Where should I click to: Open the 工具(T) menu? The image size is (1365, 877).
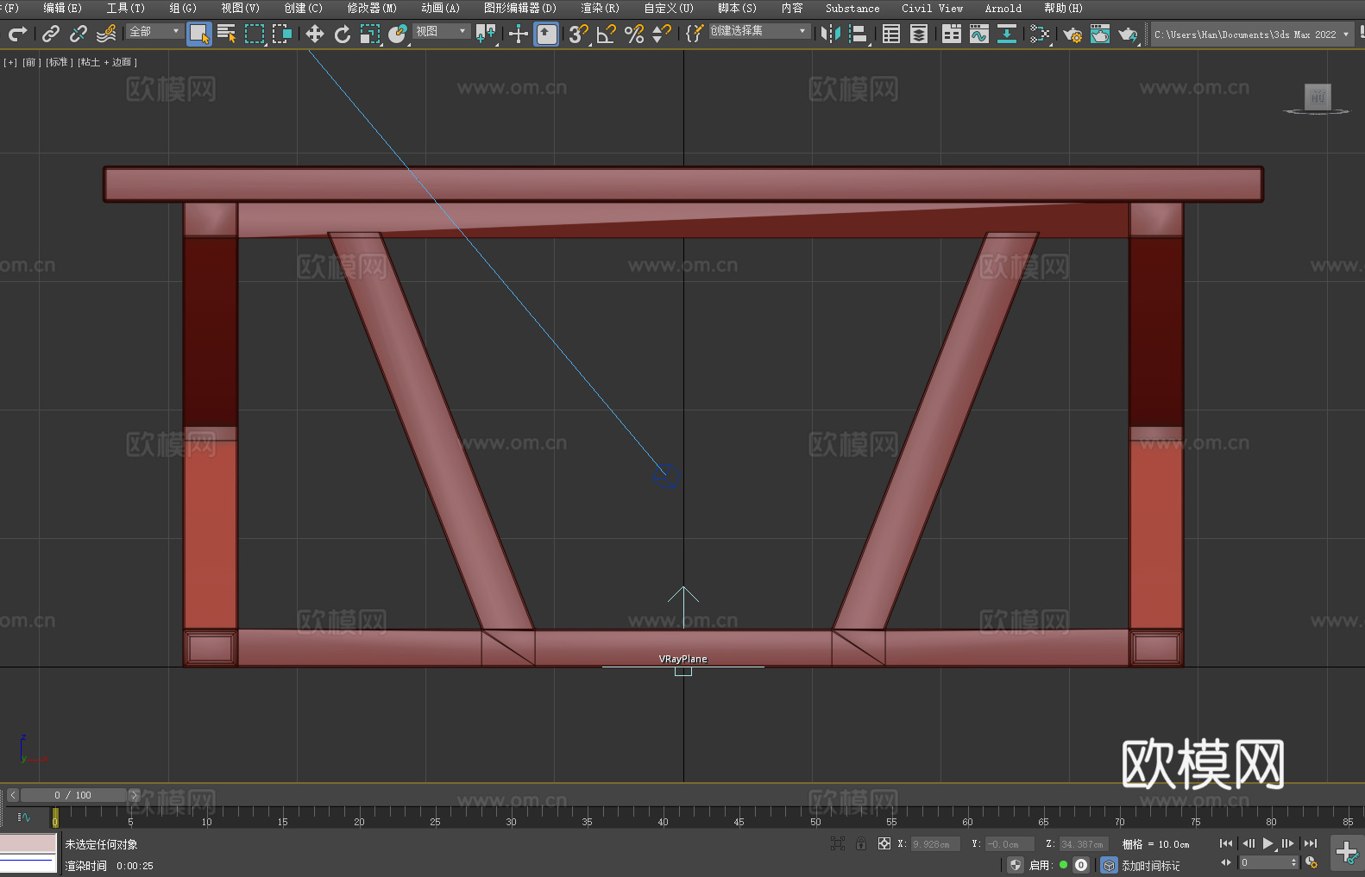[125, 8]
